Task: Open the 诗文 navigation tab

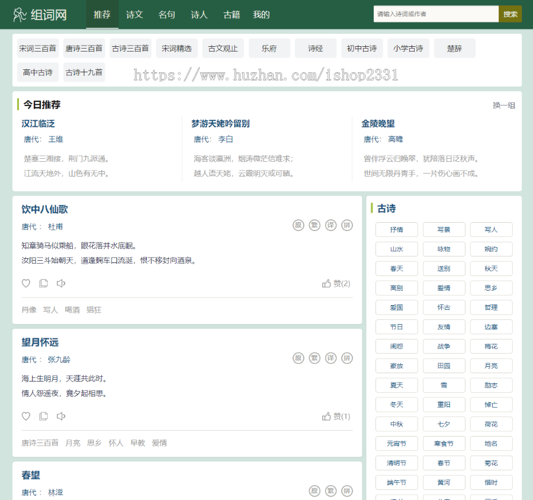Action: tap(134, 14)
